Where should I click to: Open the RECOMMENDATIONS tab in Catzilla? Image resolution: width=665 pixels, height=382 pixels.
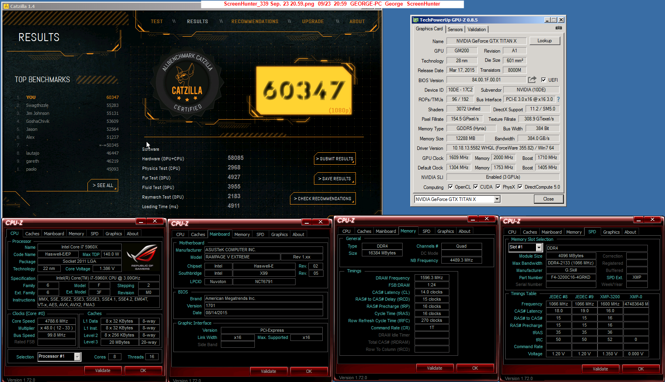point(255,22)
